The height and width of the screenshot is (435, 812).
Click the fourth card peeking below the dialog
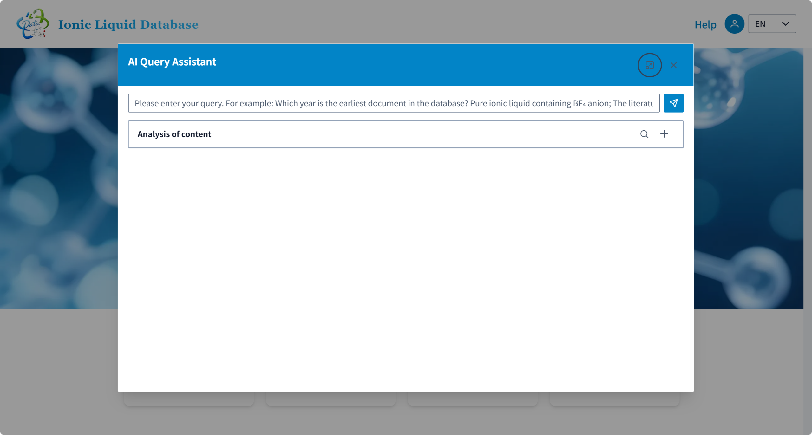[x=614, y=399]
